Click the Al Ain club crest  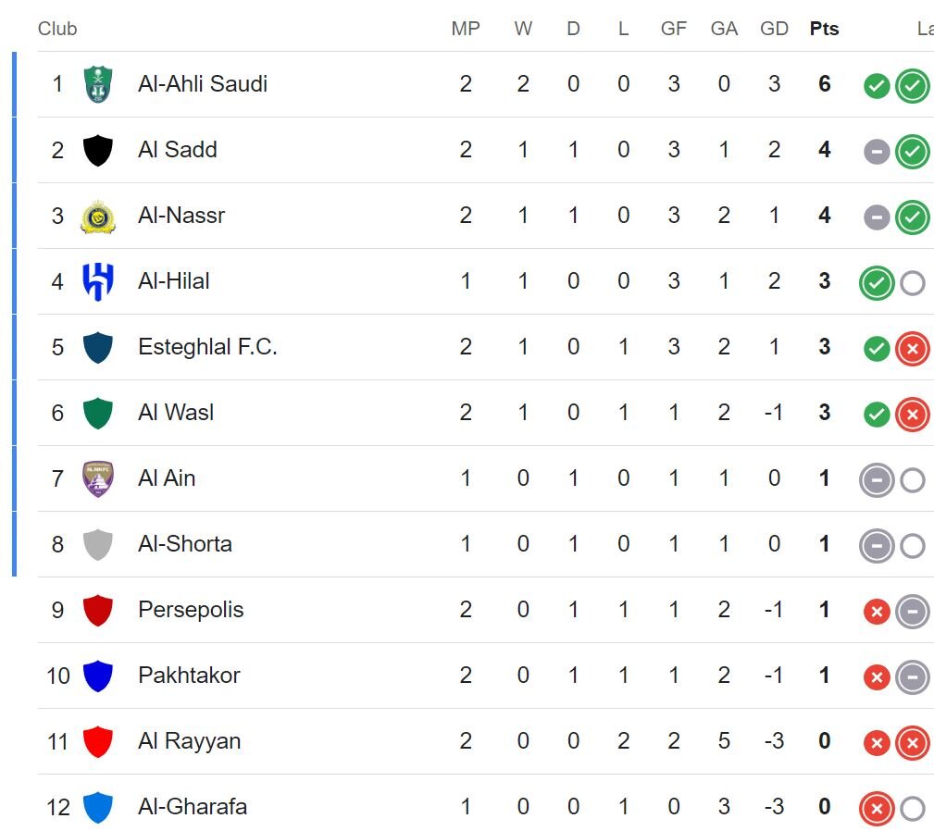tap(98, 478)
